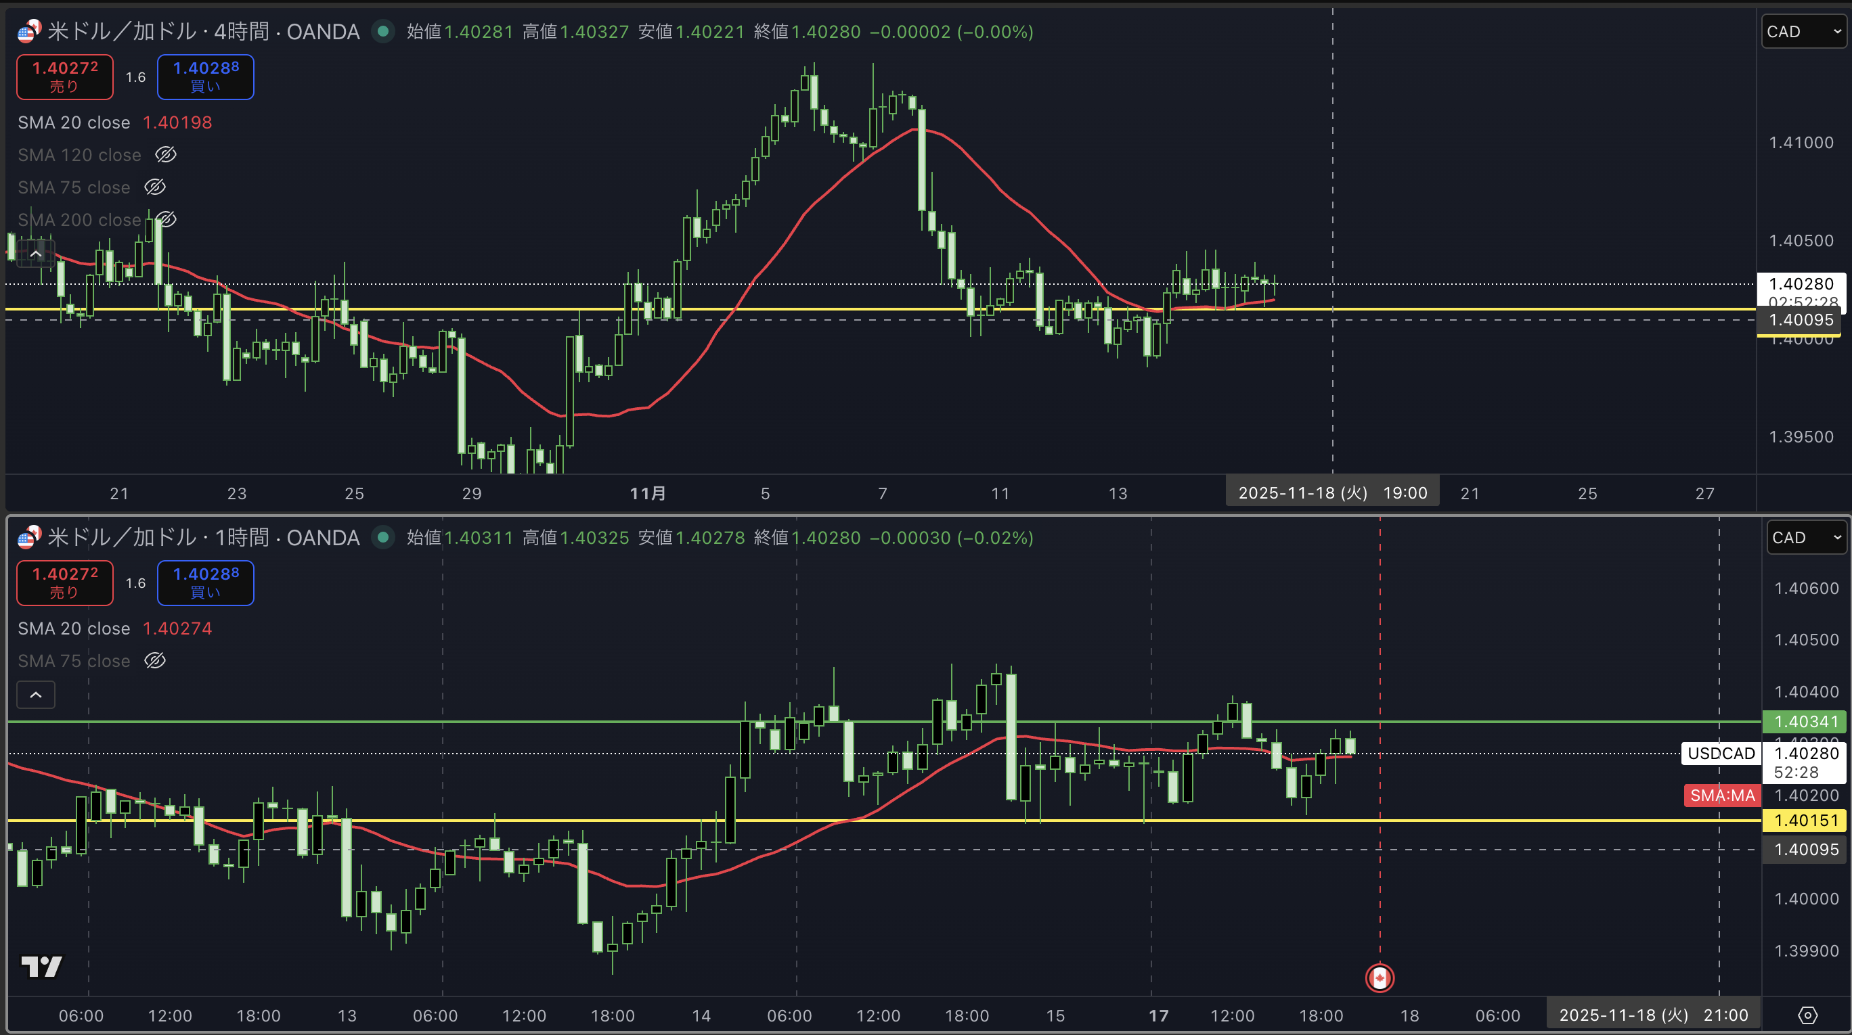Screen dimensions: 1852x1035
Task: Click the US/Canada flag icon in 4-hour chart
Action: 28,32
